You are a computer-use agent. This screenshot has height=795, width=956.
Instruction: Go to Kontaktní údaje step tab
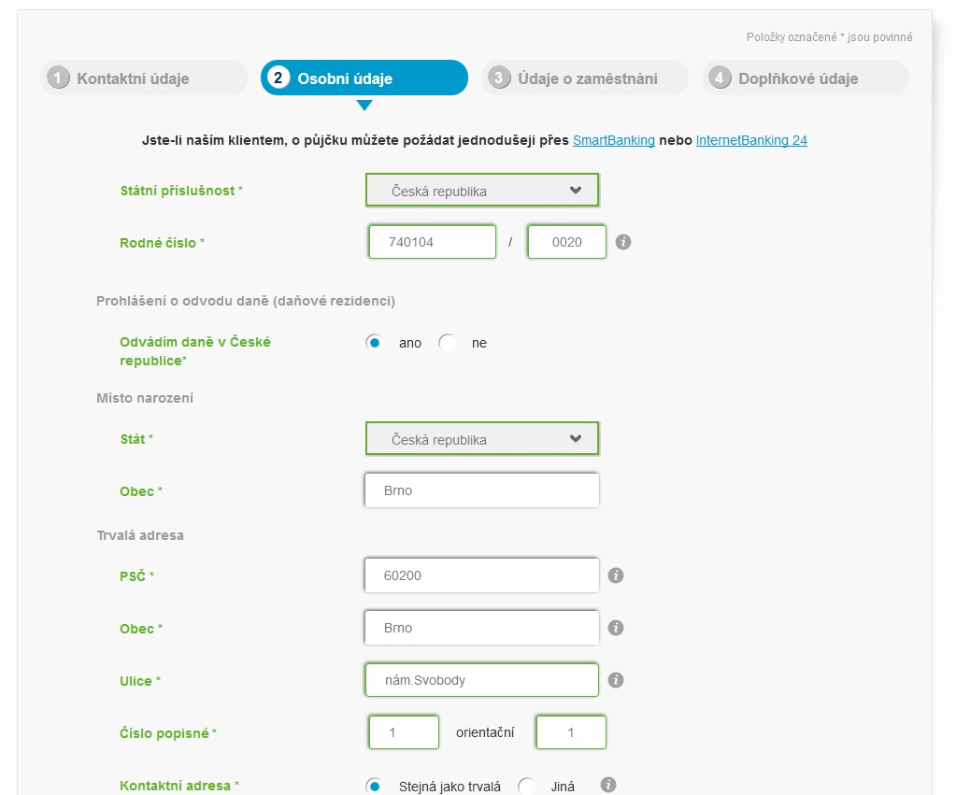(144, 78)
